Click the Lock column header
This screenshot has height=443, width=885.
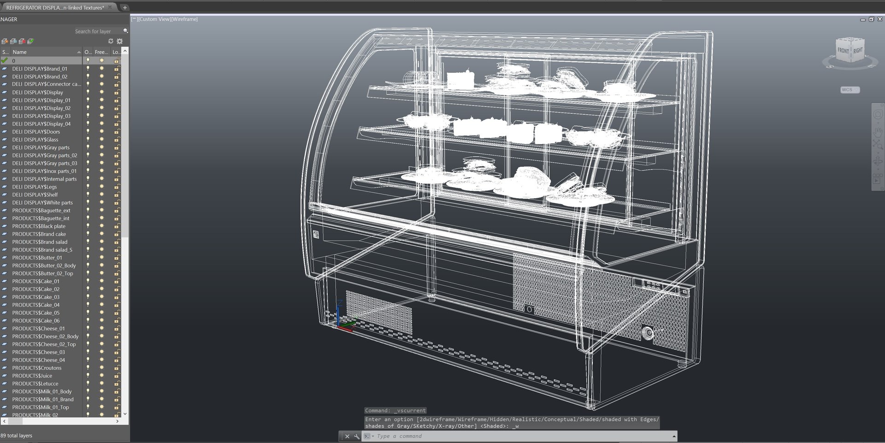point(116,52)
